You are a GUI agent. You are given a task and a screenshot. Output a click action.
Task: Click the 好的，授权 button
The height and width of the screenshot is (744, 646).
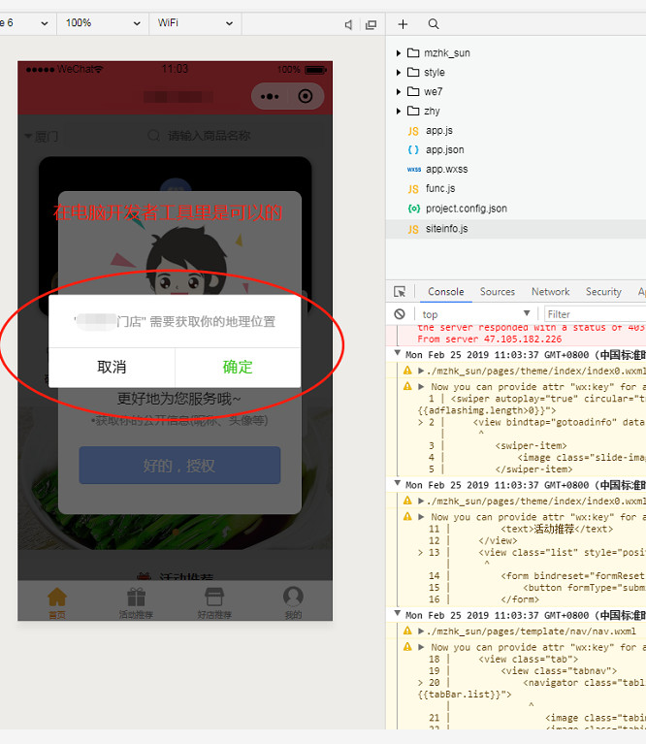tap(179, 466)
